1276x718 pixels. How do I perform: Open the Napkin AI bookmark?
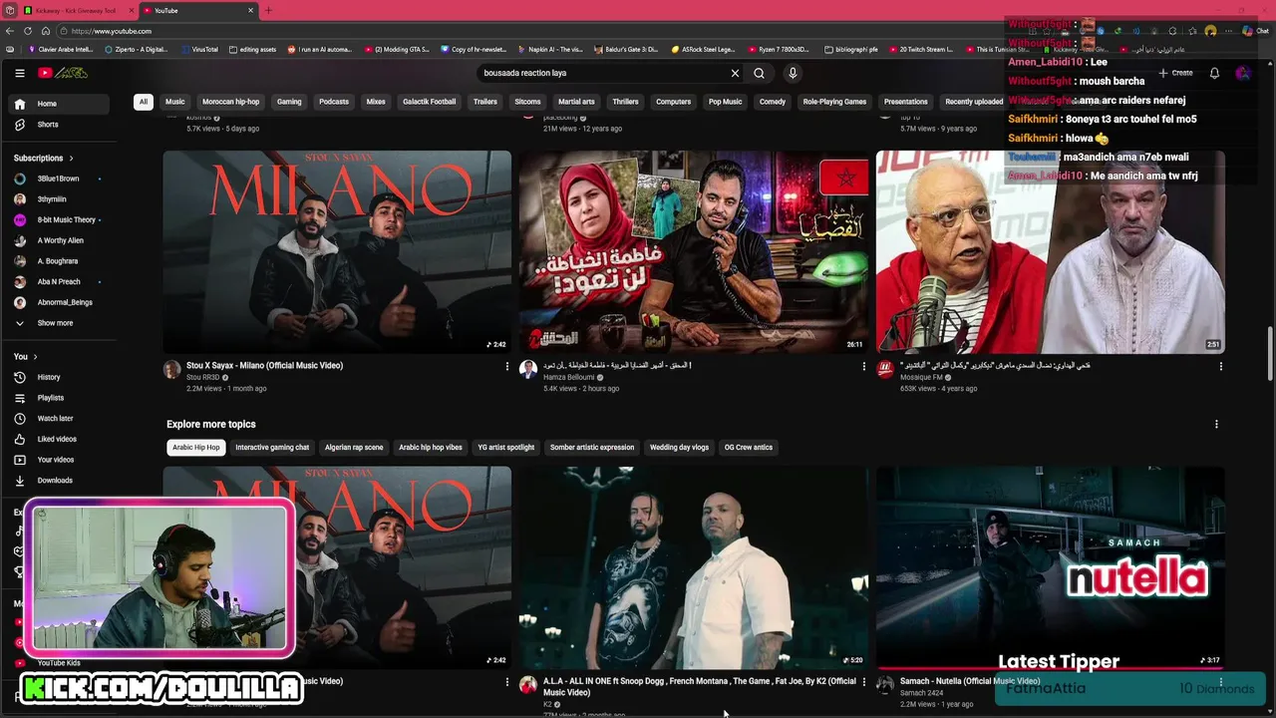click(x=551, y=49)
